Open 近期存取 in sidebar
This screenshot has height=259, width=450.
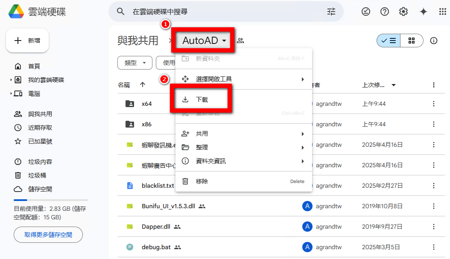(40, 128)
